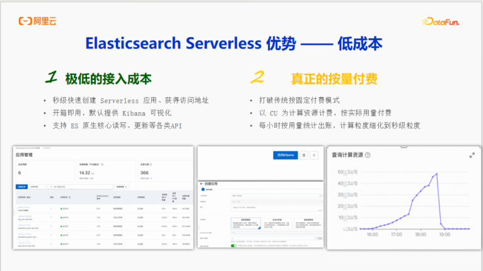This screenshot has width=483, height=271.
Task: Click the filter funnel icon in the status column header
Action: tap(69, 197)
